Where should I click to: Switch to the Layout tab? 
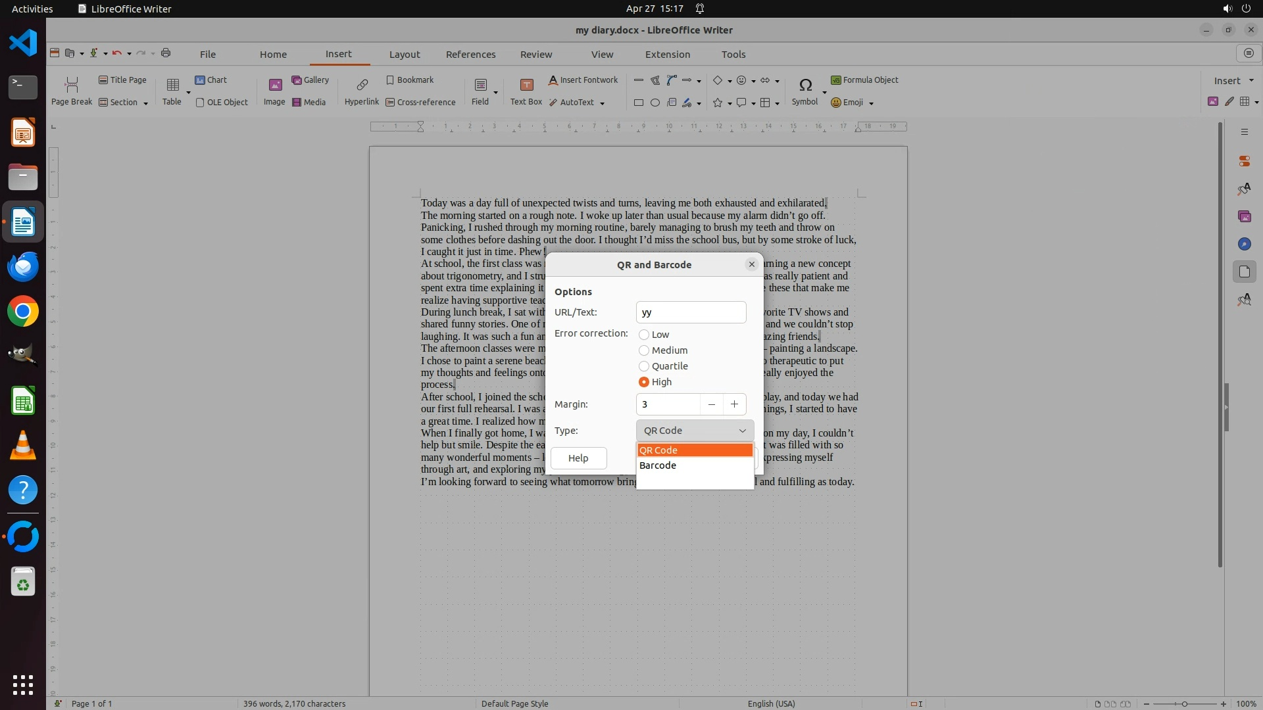404,55
